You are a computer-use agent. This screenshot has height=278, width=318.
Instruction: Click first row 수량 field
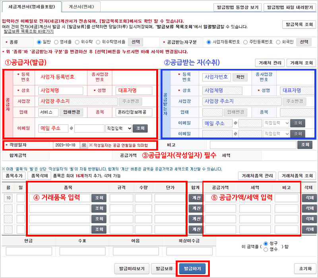pos(143,198)
